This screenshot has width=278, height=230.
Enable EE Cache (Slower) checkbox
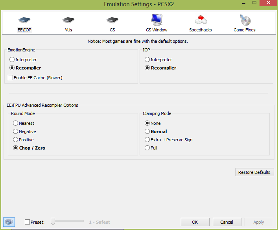click(35, 78)
